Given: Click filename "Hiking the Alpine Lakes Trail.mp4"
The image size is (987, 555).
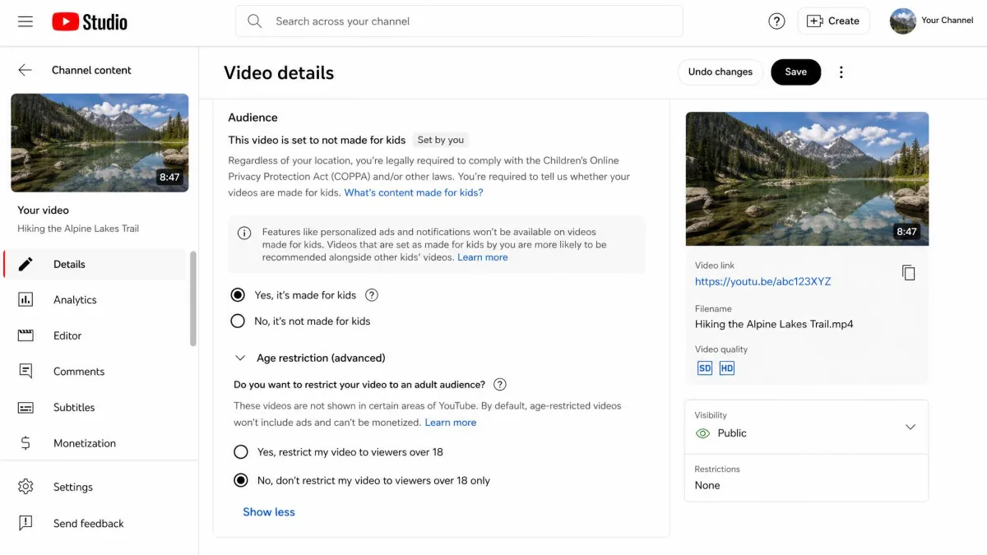Looking at the screenshot, I should [774, 324].
